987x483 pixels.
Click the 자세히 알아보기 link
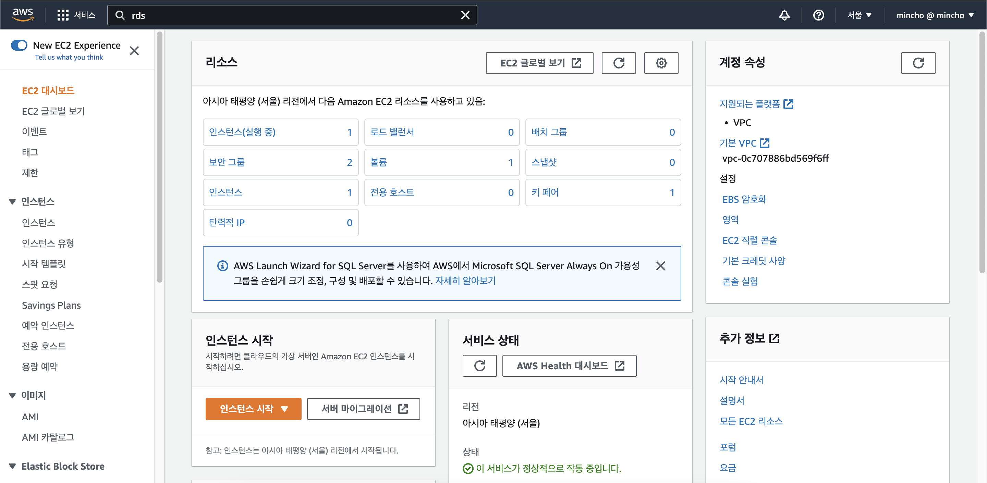465,281
